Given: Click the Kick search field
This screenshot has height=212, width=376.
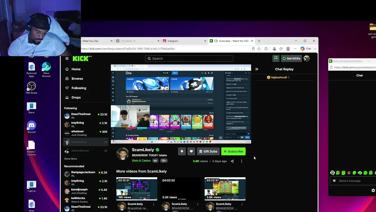Looking at the screenshot, I should 189,59.
